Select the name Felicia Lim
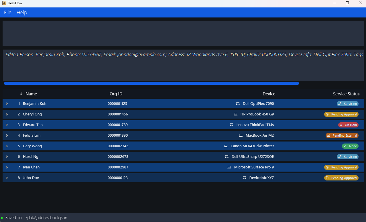This screenshot has height=222, width=366. click(x=32, y=135)
